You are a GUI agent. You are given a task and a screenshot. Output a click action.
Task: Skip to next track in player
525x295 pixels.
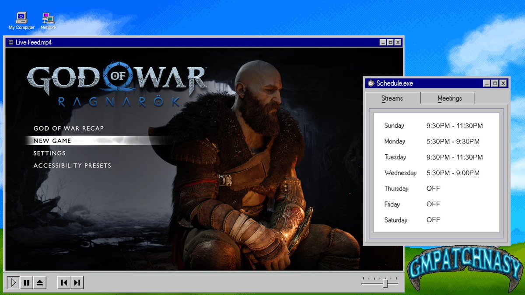pyautogui.click(x=77, y=283)
